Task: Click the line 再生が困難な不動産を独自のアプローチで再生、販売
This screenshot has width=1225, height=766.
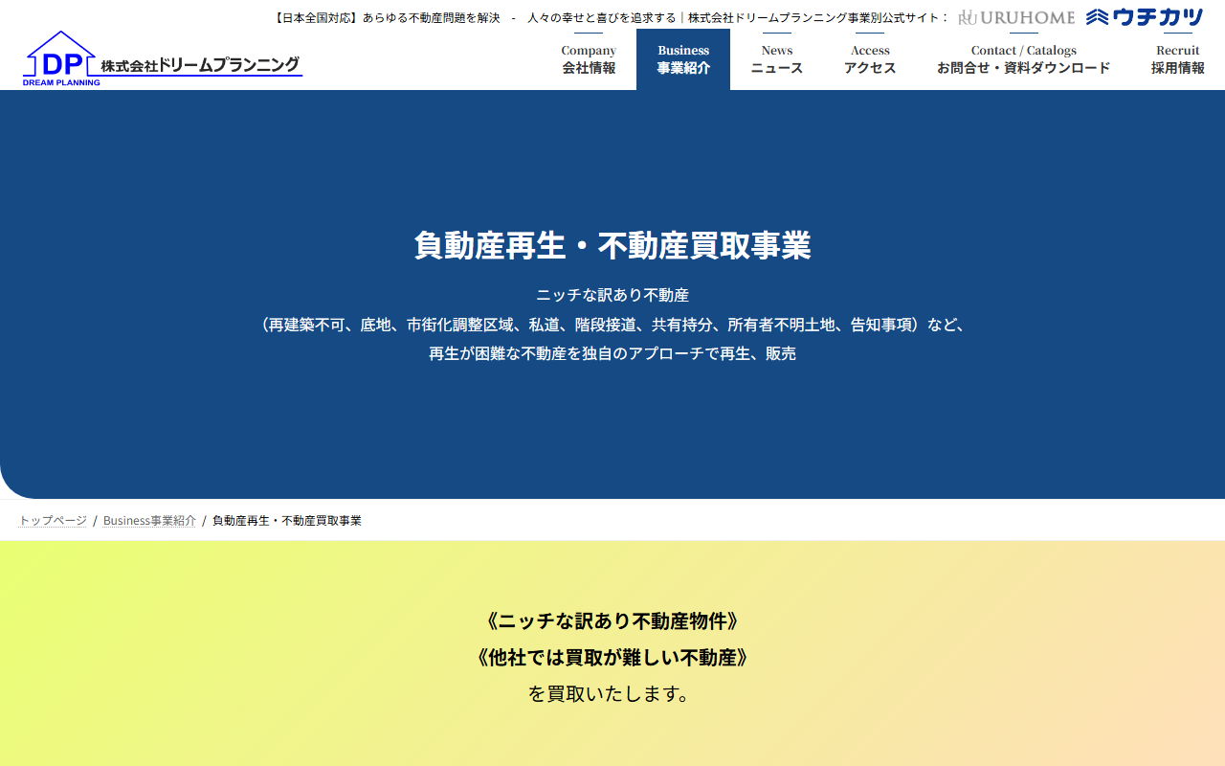Action: point(612,353)
